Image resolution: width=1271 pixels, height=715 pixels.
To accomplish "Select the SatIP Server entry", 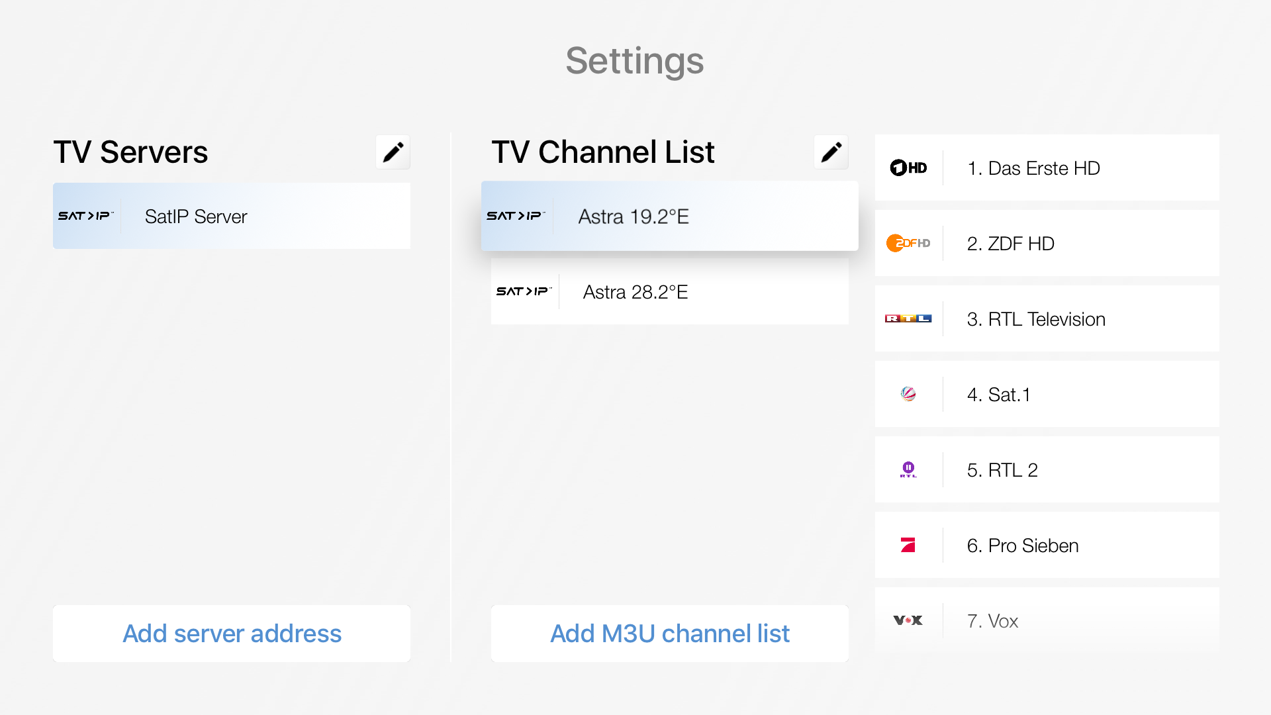I will point(232,216).
